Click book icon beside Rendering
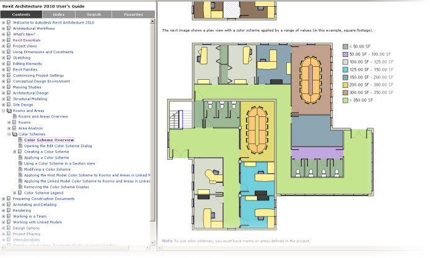This screenshot has width=430, height=258. (9, 210)
